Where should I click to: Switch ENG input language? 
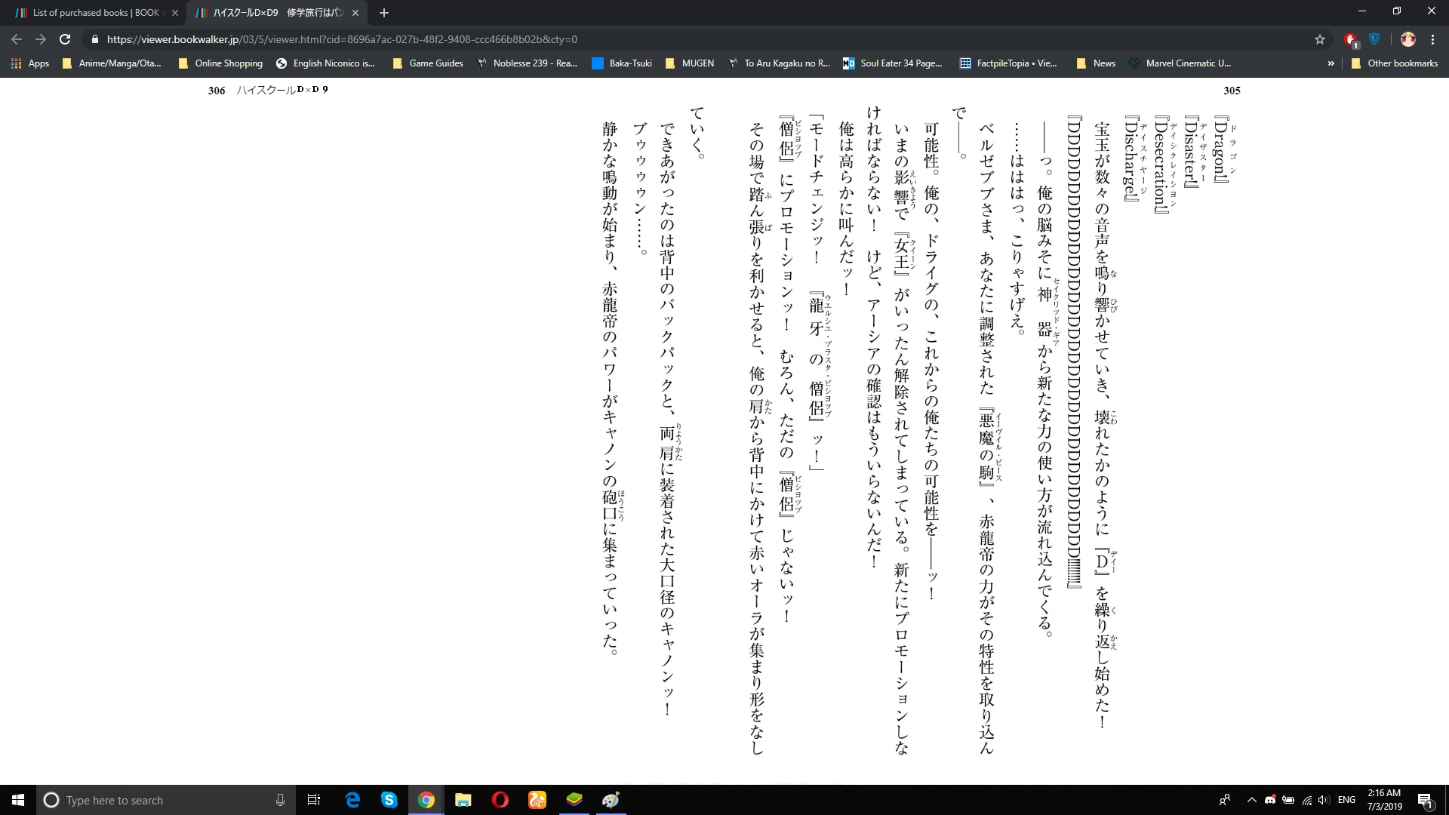click(x=1346, y=800)
